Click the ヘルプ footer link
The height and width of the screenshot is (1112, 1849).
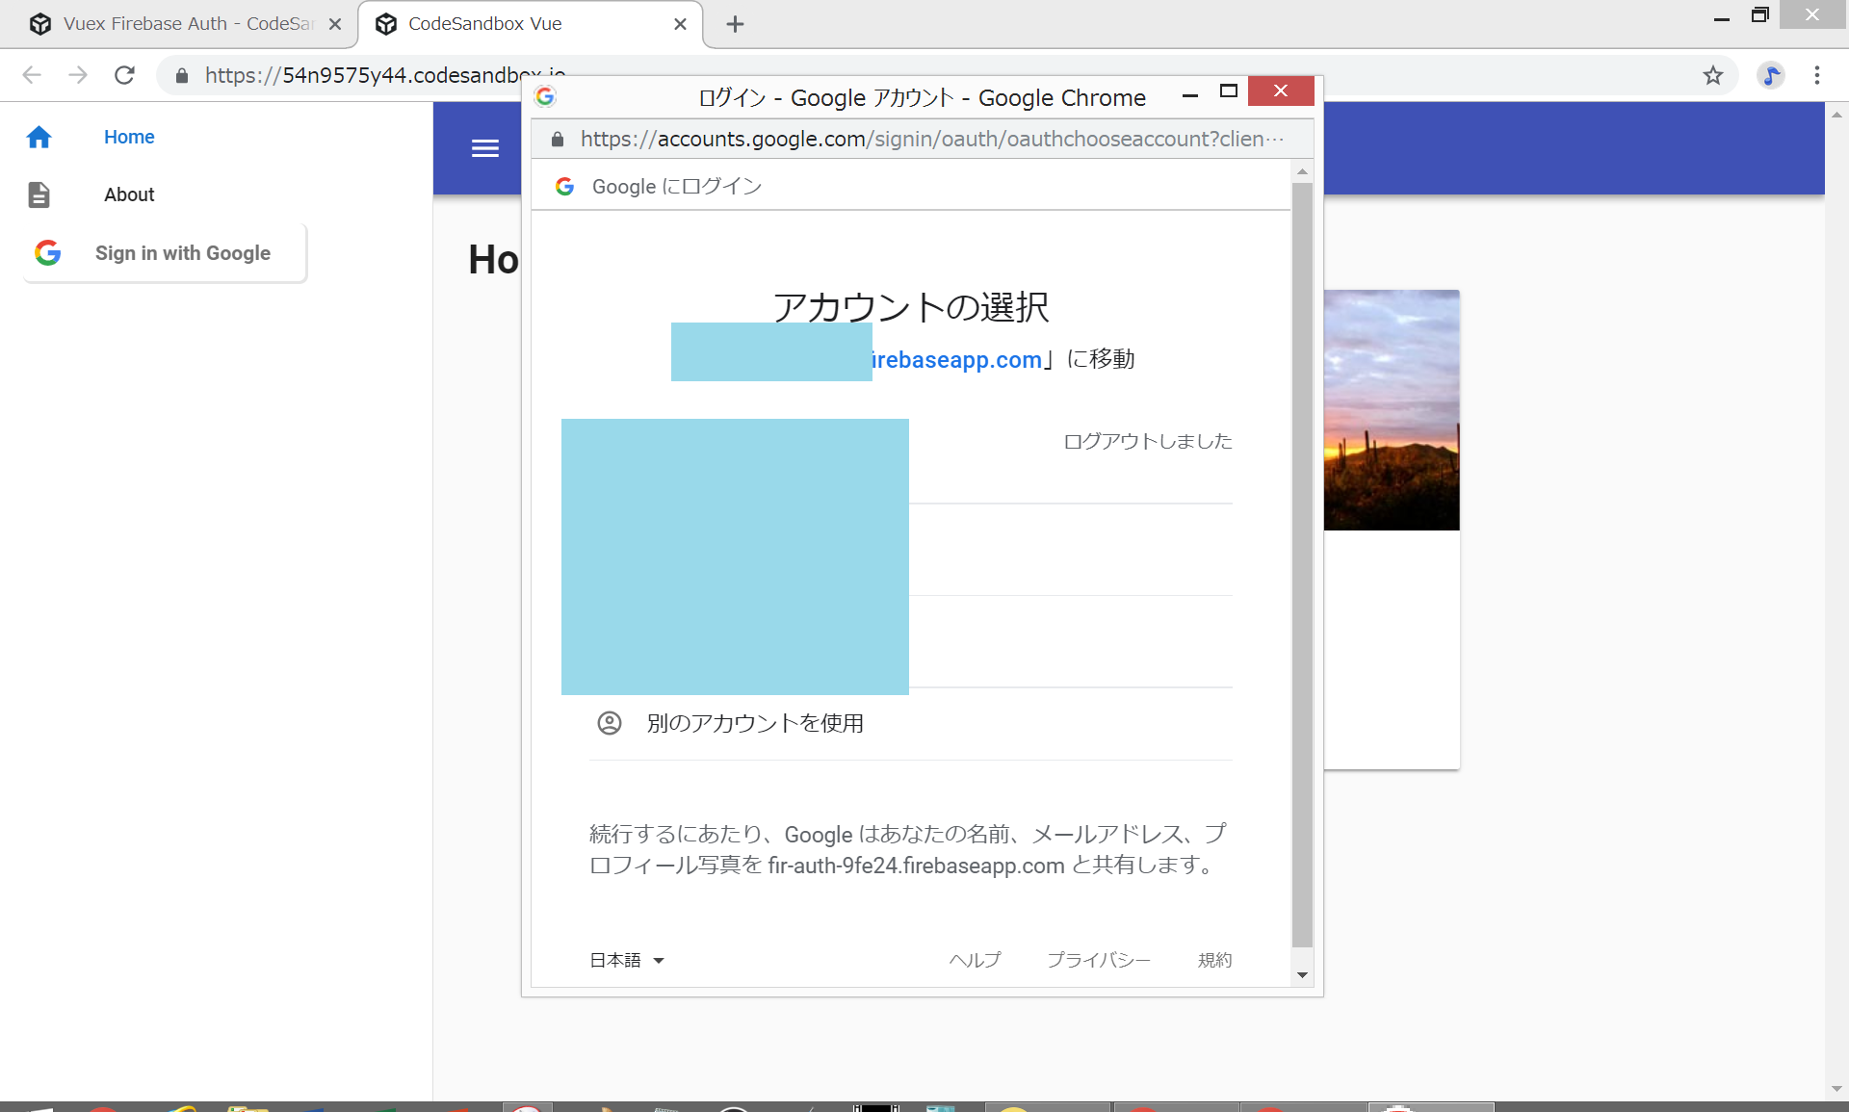[x=975, y=960]
